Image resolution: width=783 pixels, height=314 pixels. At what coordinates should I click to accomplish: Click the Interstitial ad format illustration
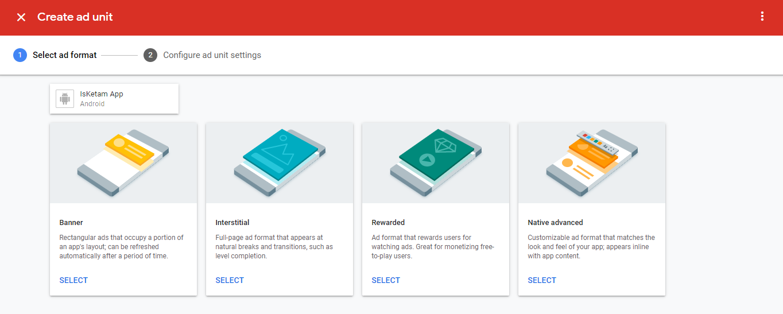click(280, 162)
